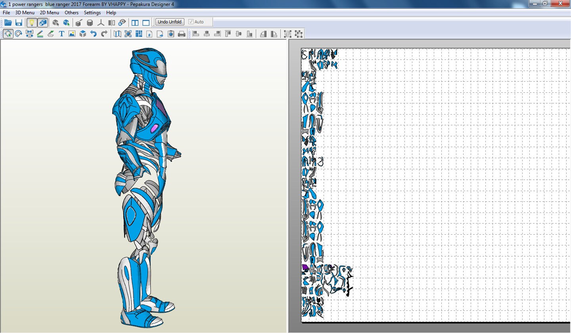This screenshot has height=333, width=571.
Task: Switch to single-pane window layout
Action: 146,22
